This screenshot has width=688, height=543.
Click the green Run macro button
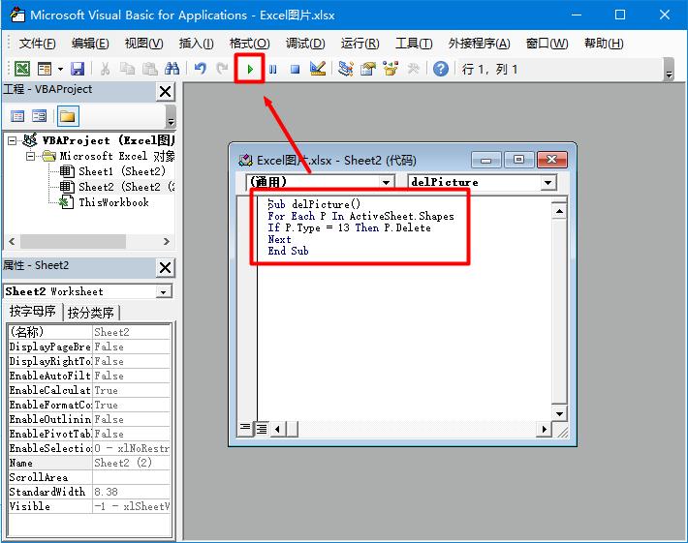tap(250, 69)
